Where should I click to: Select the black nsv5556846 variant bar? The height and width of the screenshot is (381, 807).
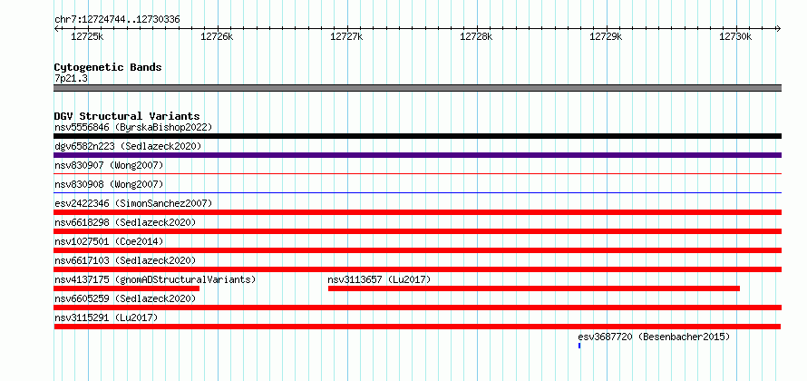tap(417, 136)
